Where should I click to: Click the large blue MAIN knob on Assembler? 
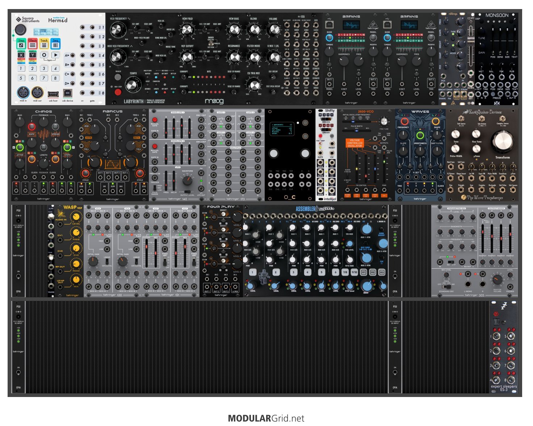(366, 286)
